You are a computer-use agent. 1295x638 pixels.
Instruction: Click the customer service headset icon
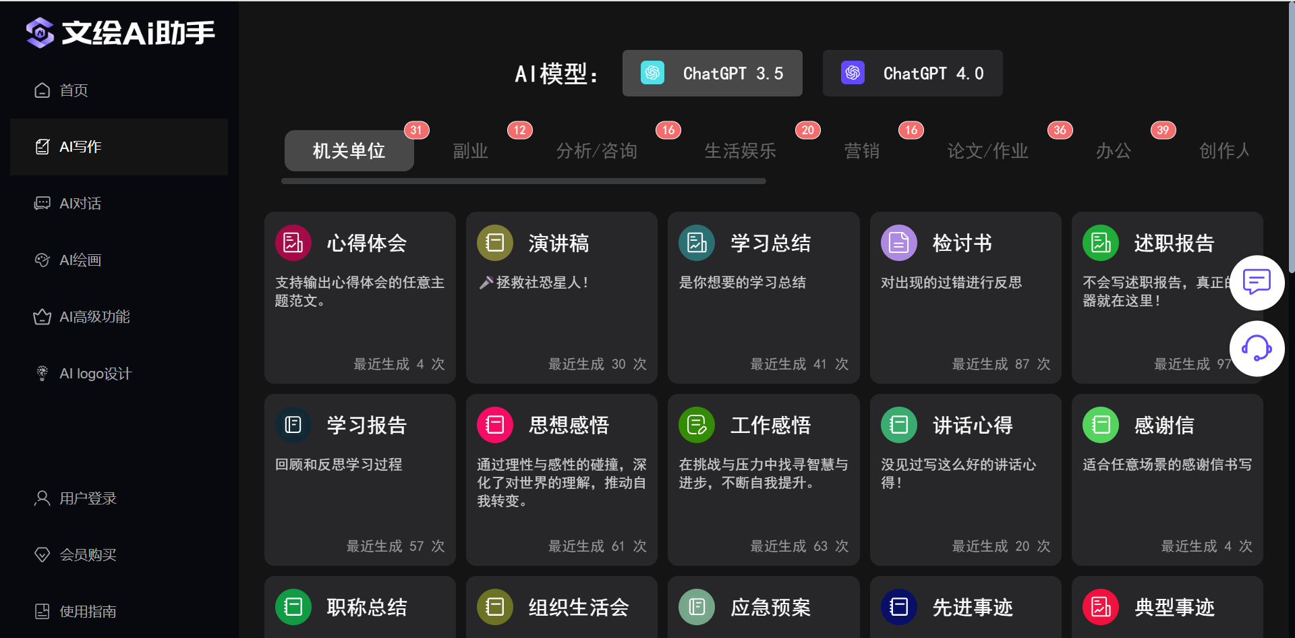pyautogui.click(x=1257, y=349)
